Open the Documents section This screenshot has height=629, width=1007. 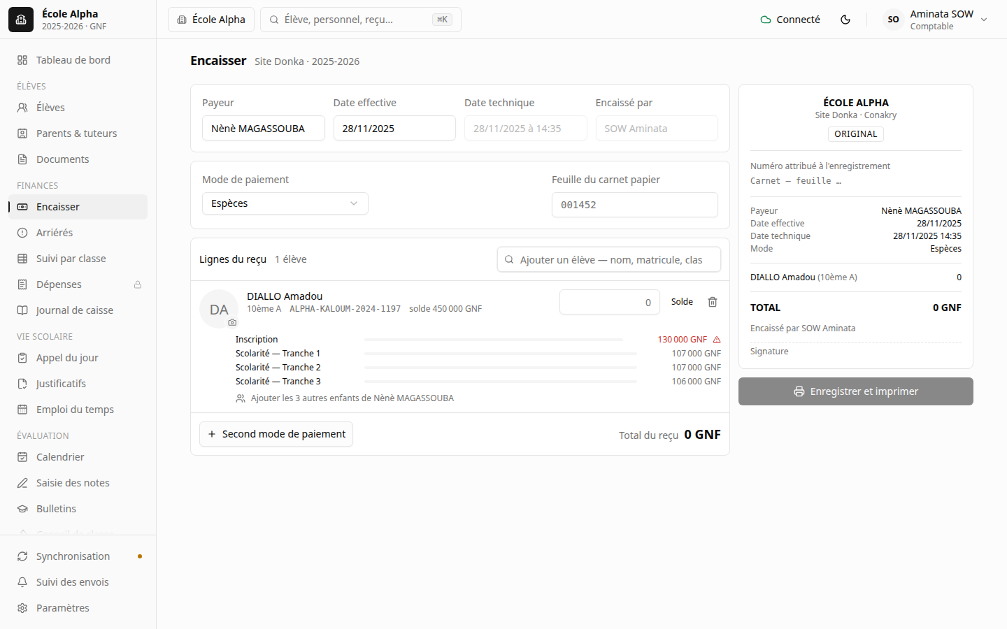78,159
